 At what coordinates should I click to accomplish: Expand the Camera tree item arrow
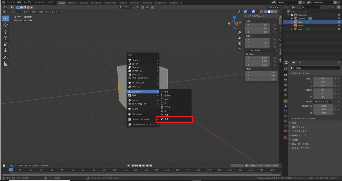point(292,18)
